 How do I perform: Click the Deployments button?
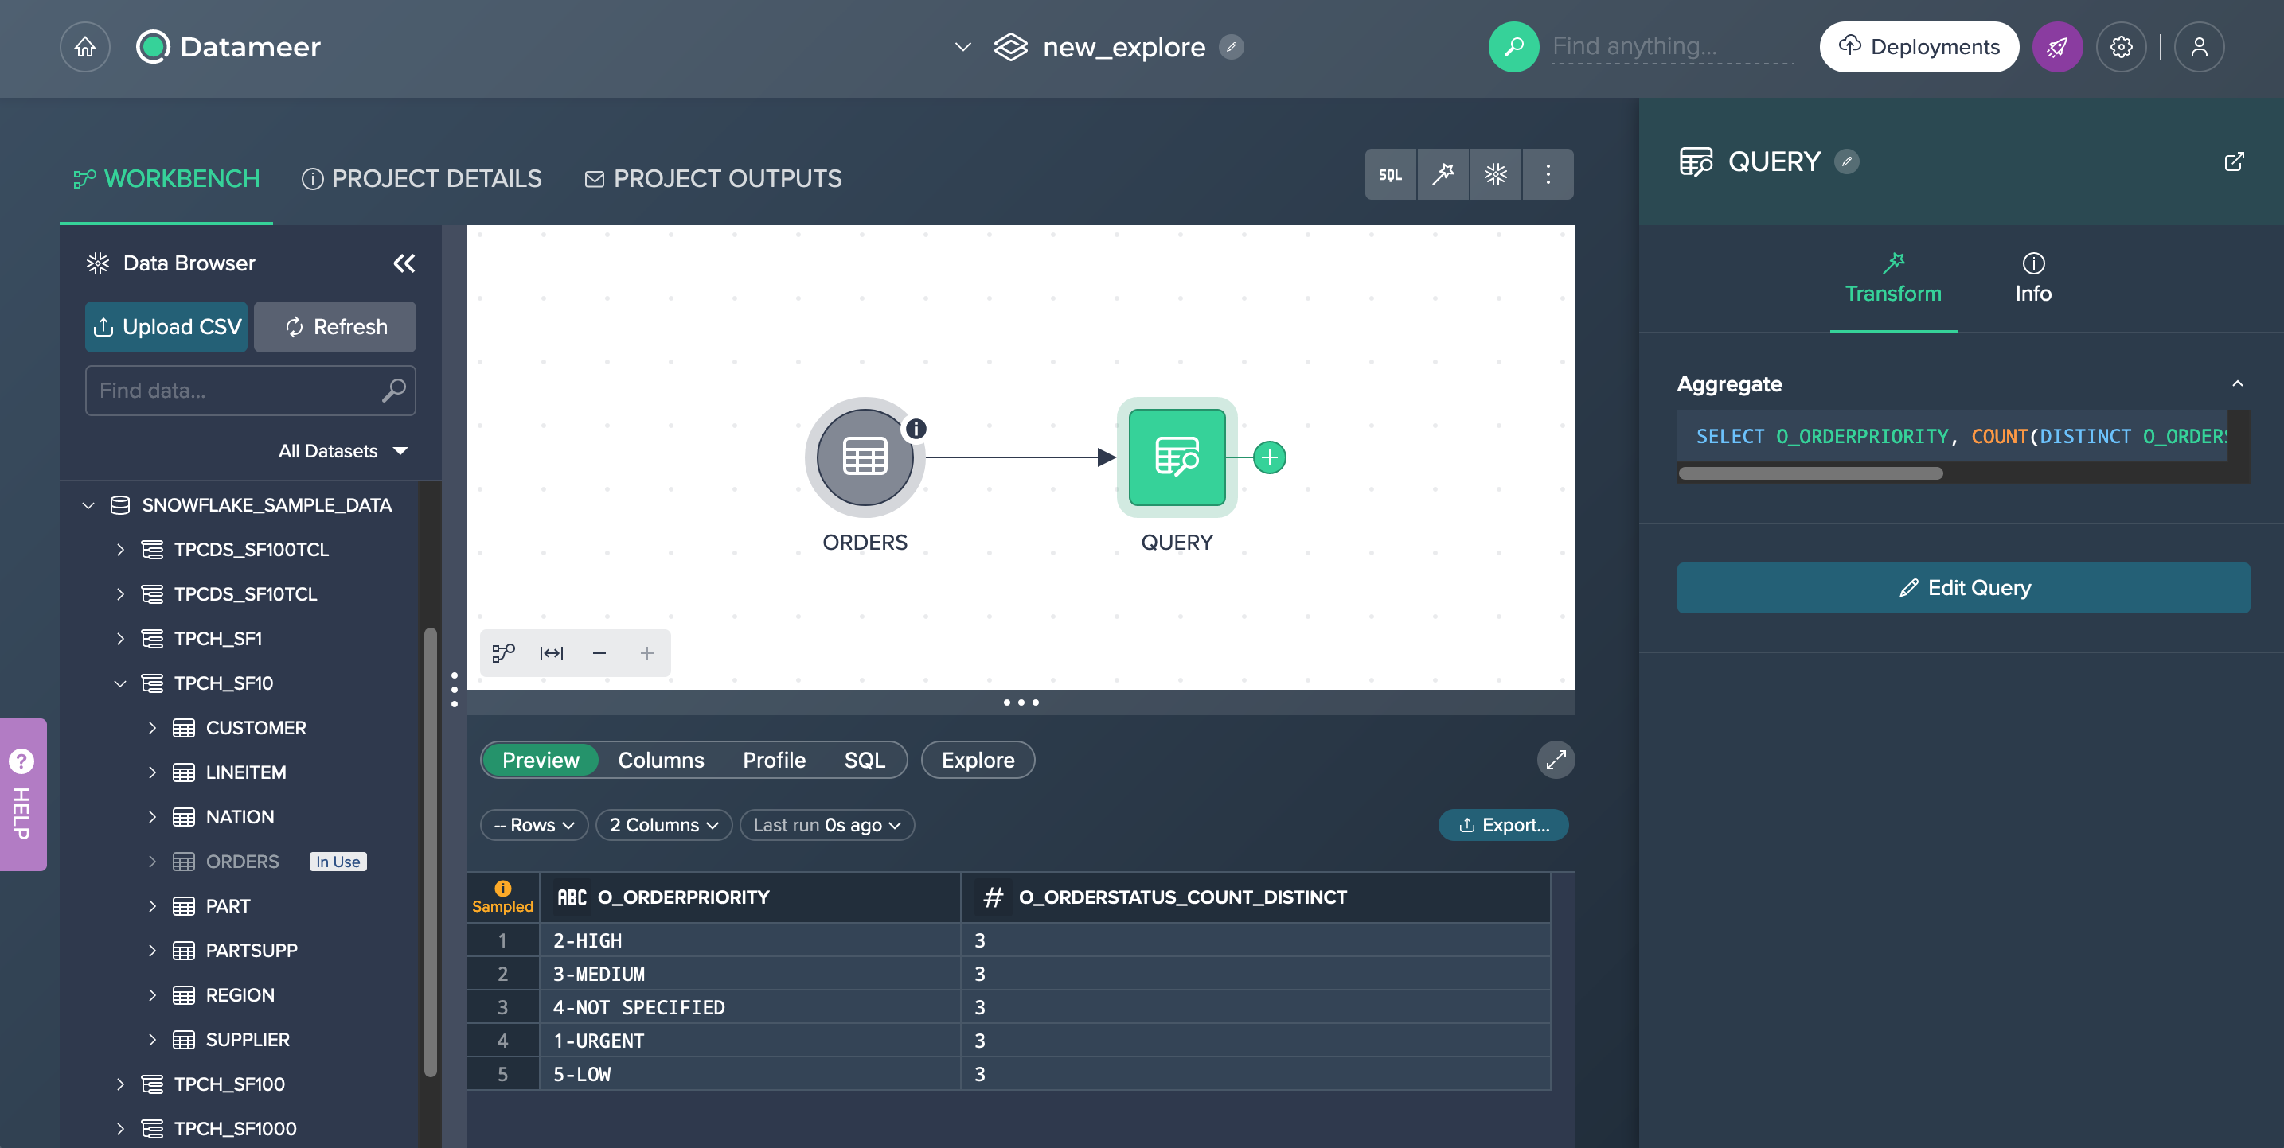1919,47
